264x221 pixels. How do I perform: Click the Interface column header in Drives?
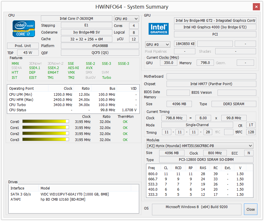[24, 188]
